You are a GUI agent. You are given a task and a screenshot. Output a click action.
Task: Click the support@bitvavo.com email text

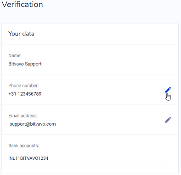point(33,124)
